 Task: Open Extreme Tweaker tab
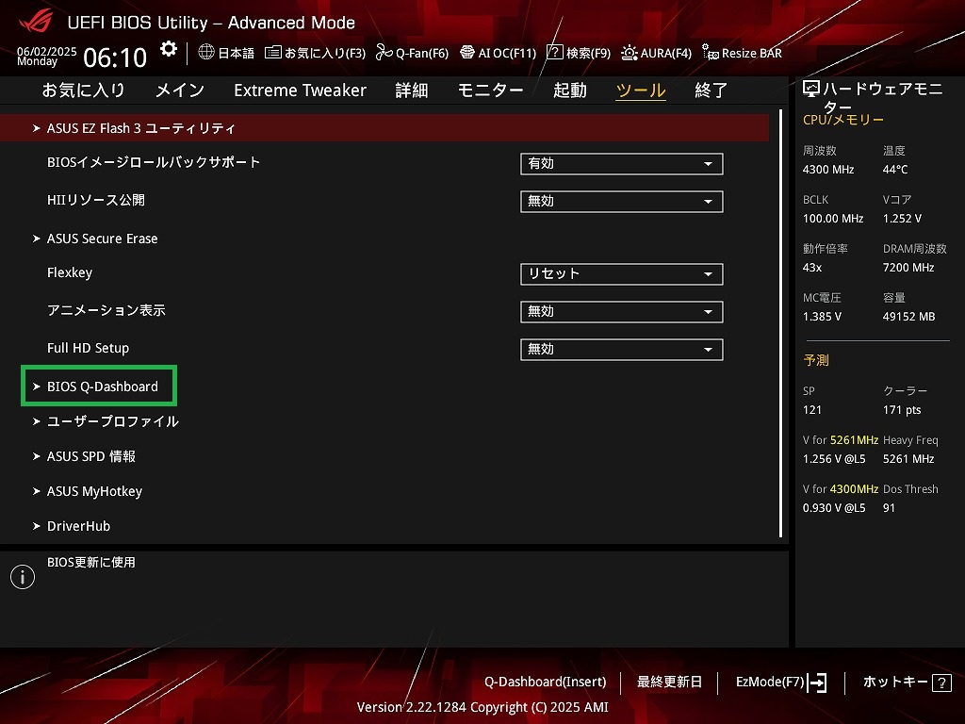coord(300,90)
